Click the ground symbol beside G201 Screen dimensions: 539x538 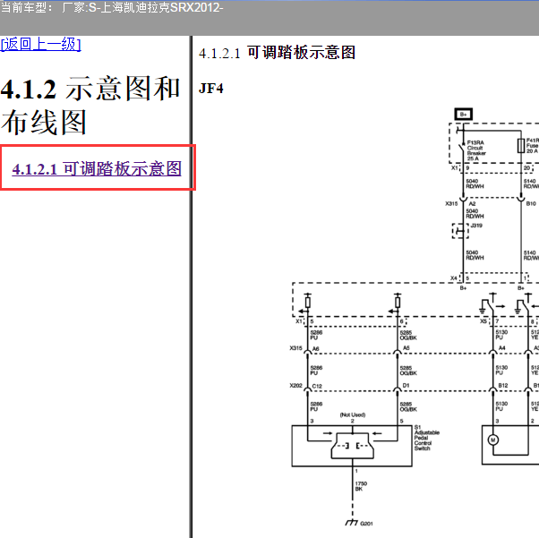click(x=352, y=522)
